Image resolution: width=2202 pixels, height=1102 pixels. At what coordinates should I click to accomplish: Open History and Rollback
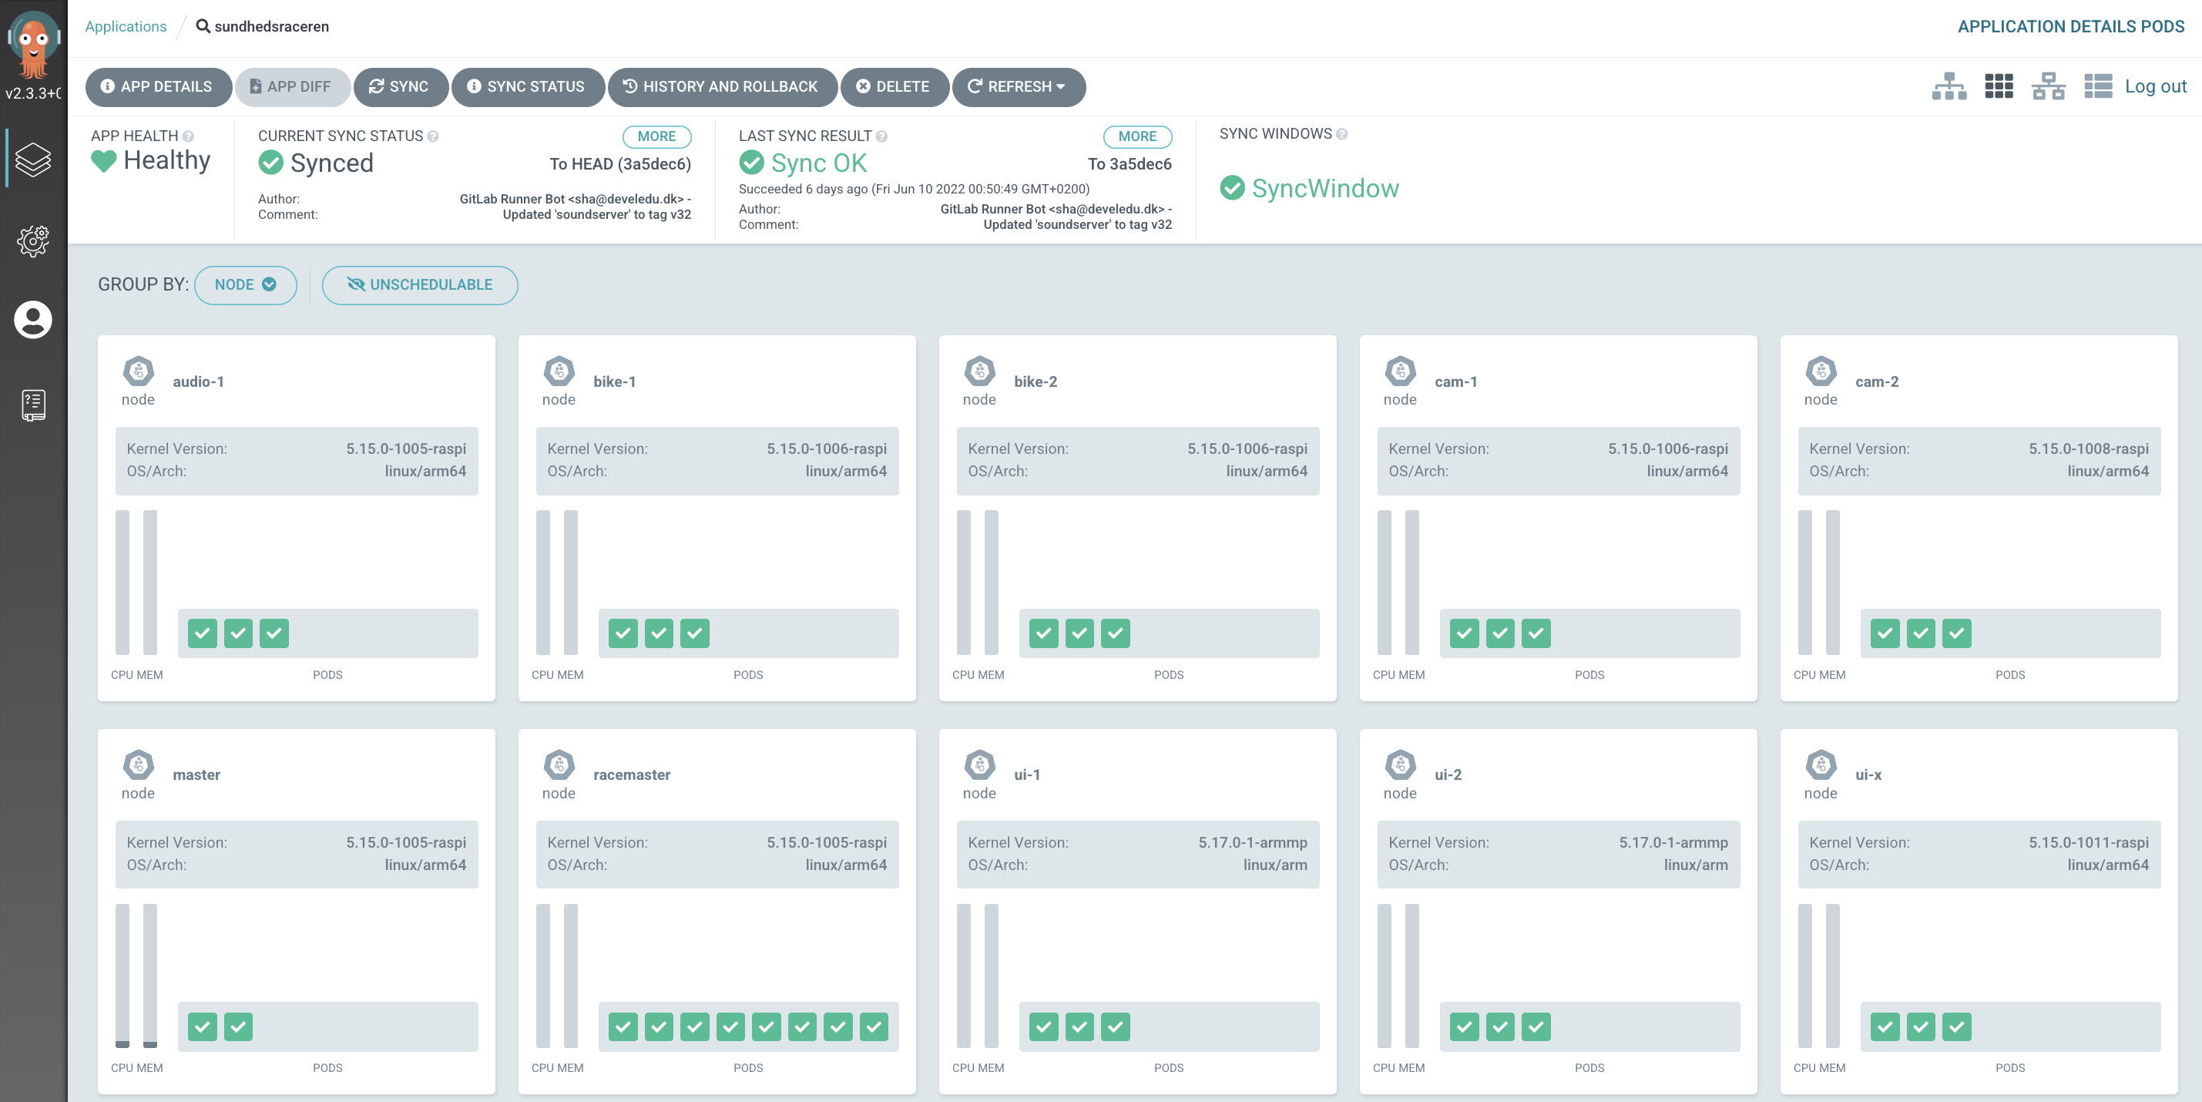(x=721, y=86)
